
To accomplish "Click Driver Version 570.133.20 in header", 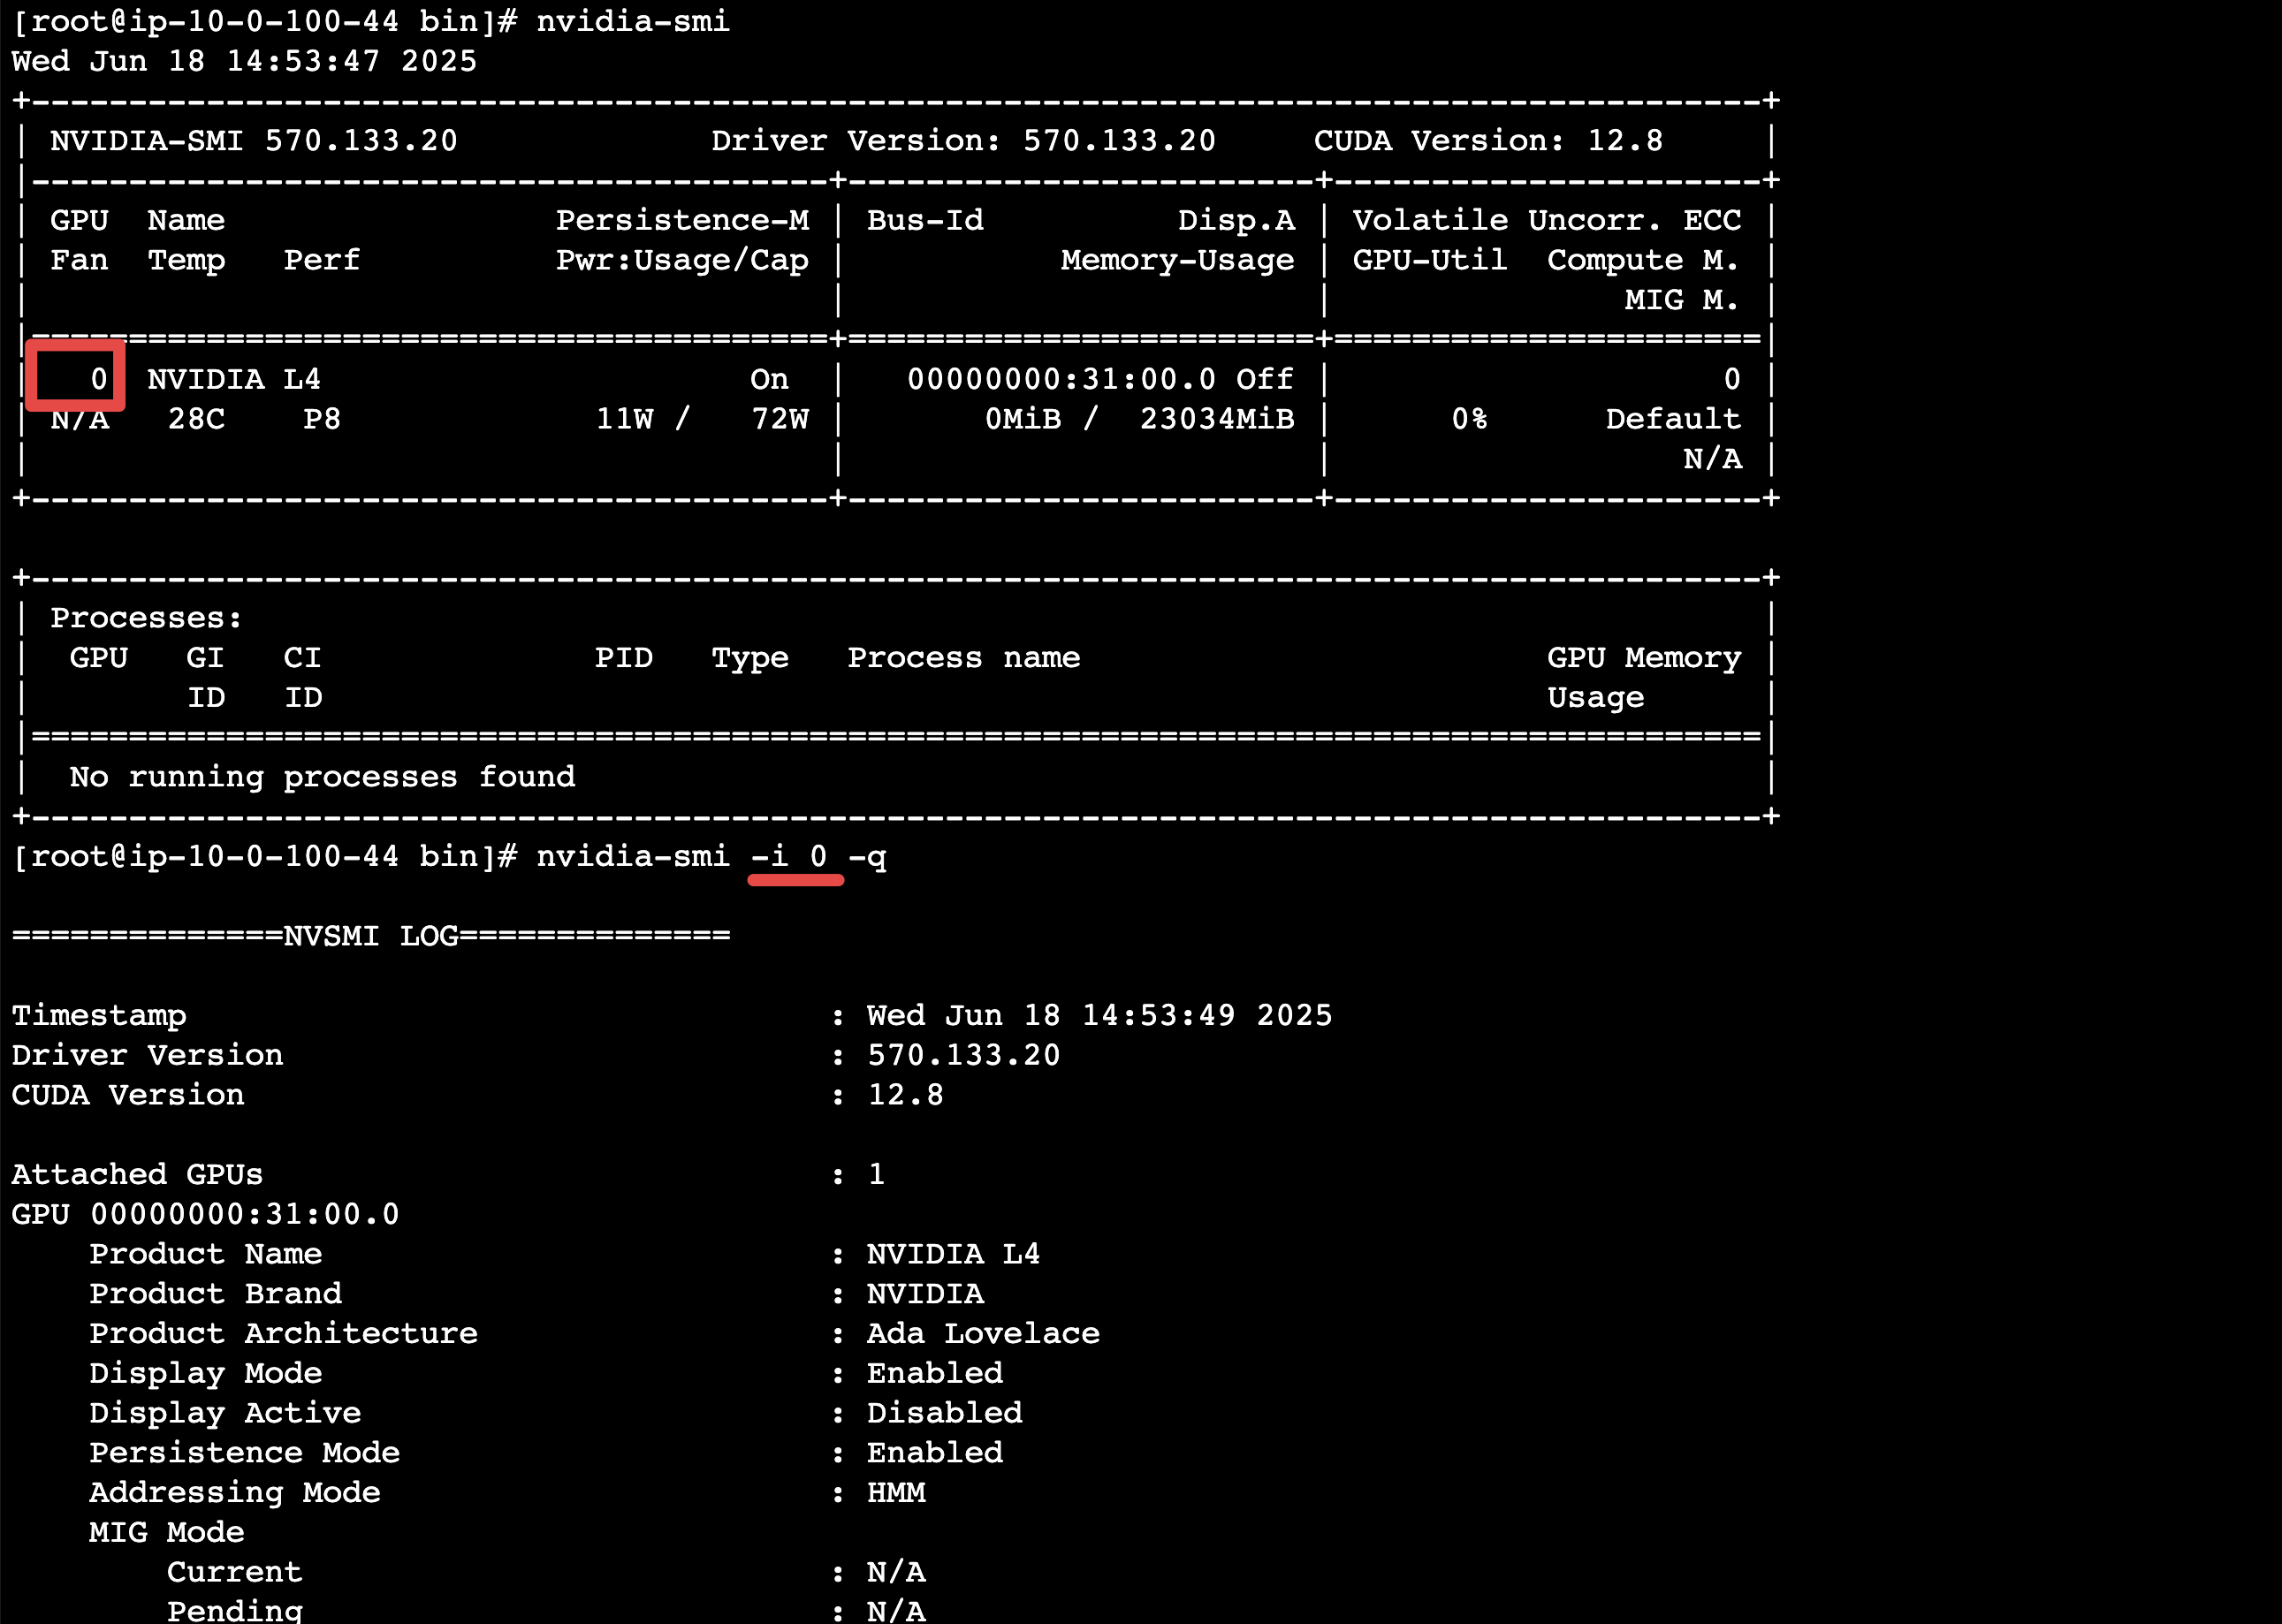I will (962, 141).
